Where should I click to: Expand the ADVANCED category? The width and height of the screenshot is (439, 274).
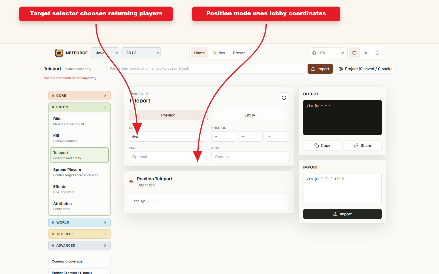(79, 246)
